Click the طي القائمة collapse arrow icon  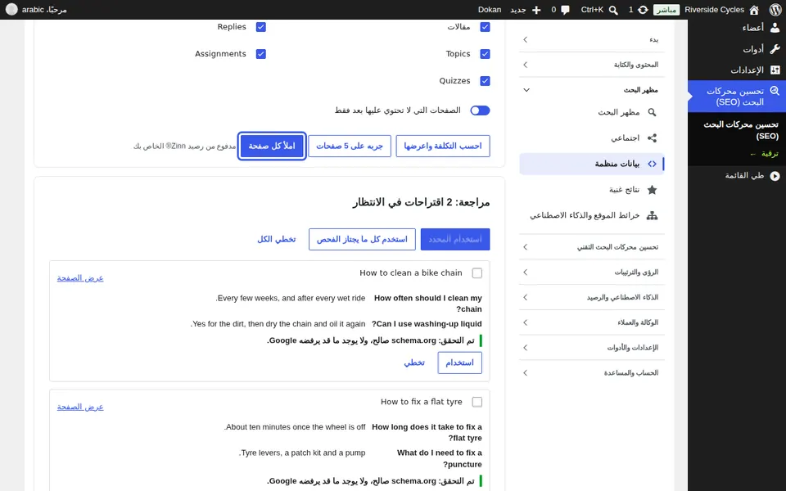click(x=775, y=176)
